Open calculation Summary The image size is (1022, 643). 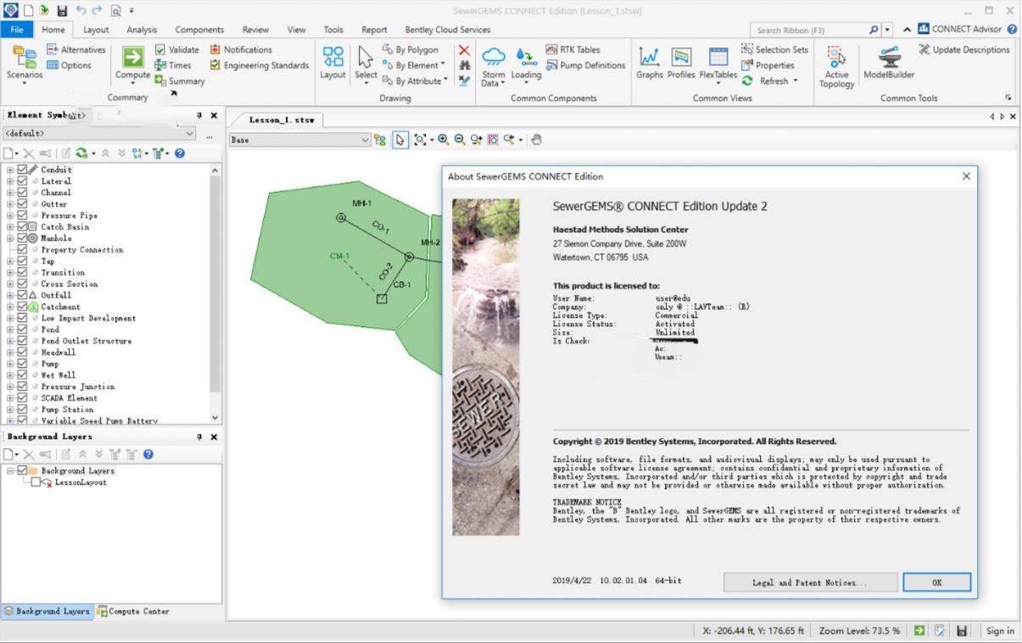tap(180, 81)
